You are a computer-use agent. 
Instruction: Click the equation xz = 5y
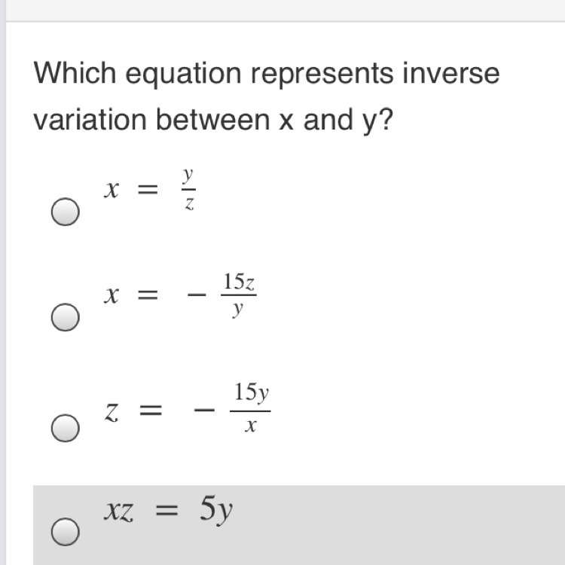pos(168,512)
